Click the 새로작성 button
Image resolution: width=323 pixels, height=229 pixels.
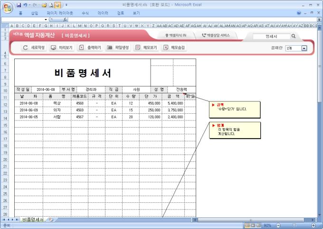pos(34,48)
